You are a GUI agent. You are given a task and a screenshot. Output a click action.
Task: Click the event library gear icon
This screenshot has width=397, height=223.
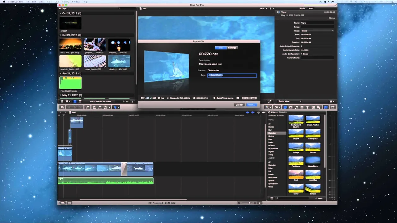point(68,102)
